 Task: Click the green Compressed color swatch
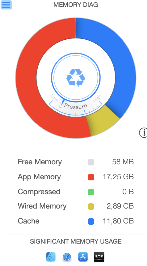(91, 192)
